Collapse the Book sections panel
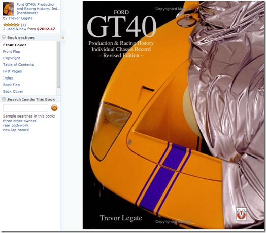Screen dimensions: 266x233 (x=4, y=37)
